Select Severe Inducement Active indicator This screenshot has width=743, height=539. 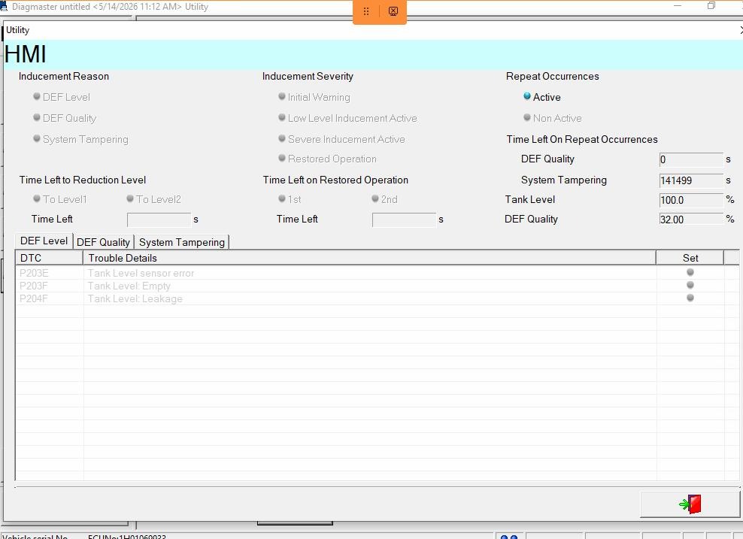[x=282, y=138]
